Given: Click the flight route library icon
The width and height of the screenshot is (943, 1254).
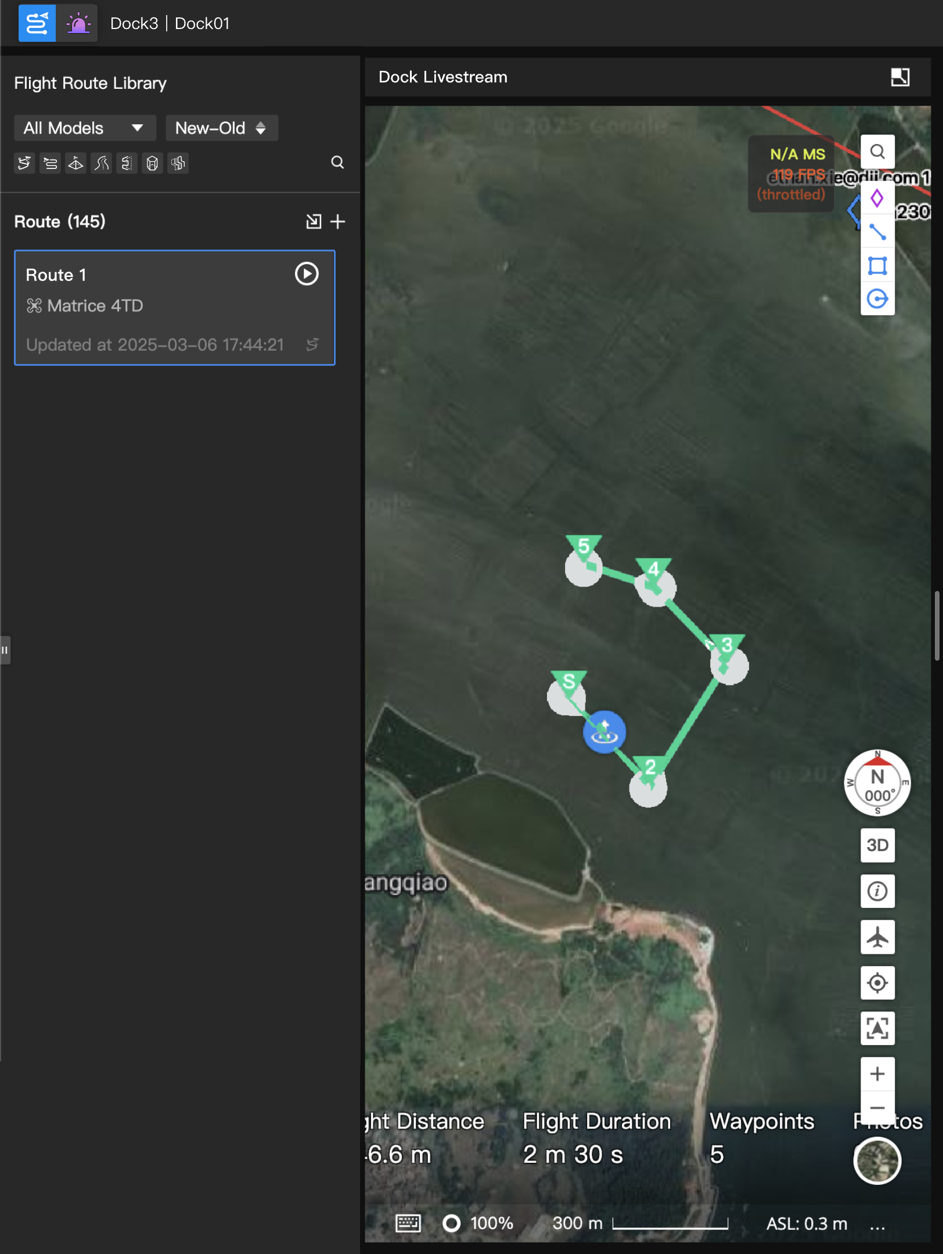Looking at the screenshot, I should 37,23.
